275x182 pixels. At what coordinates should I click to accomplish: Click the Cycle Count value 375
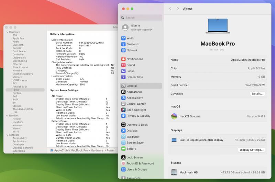[x=82, y=79]
